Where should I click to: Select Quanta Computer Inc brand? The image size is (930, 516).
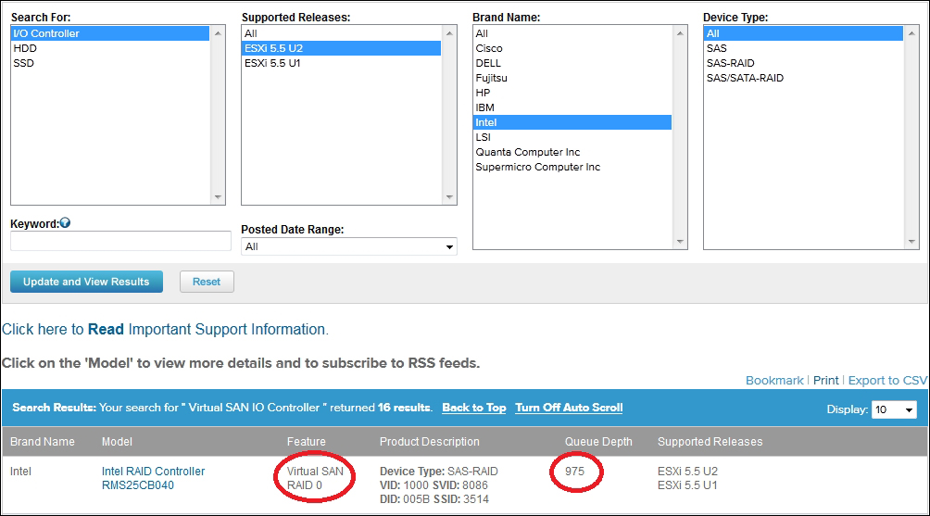[572, 152]
